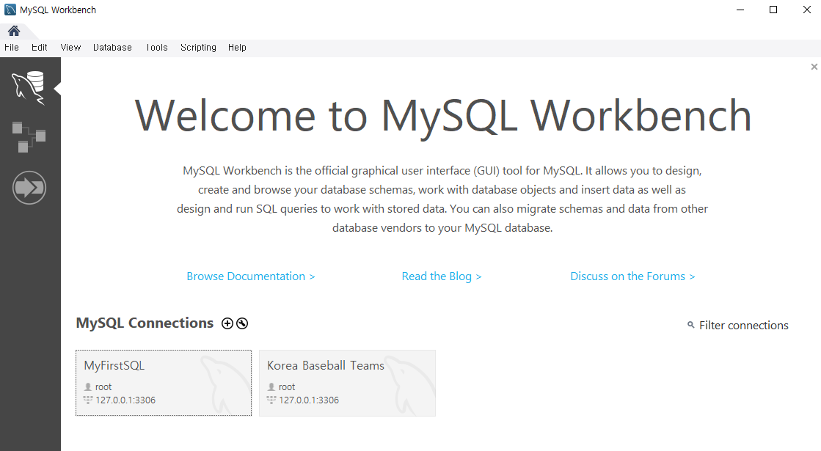The image size is (821, 451).
Task: Open the File menu
Action: pyautogui.click(x=12, y=48)
